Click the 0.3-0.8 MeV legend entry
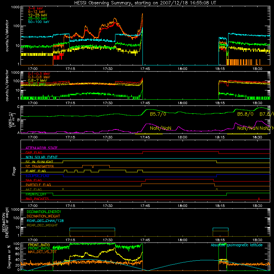Image resolution: width=274 pixels, height=274 pixels. (39, 77)
